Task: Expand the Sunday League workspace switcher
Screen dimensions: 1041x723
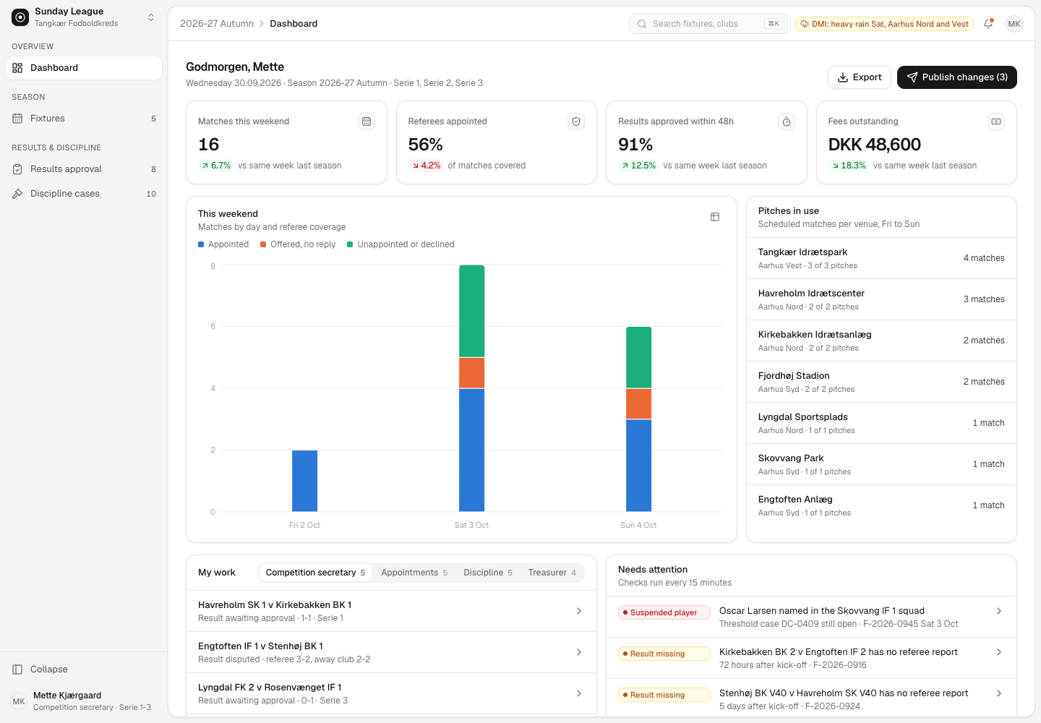Action: 151,17
